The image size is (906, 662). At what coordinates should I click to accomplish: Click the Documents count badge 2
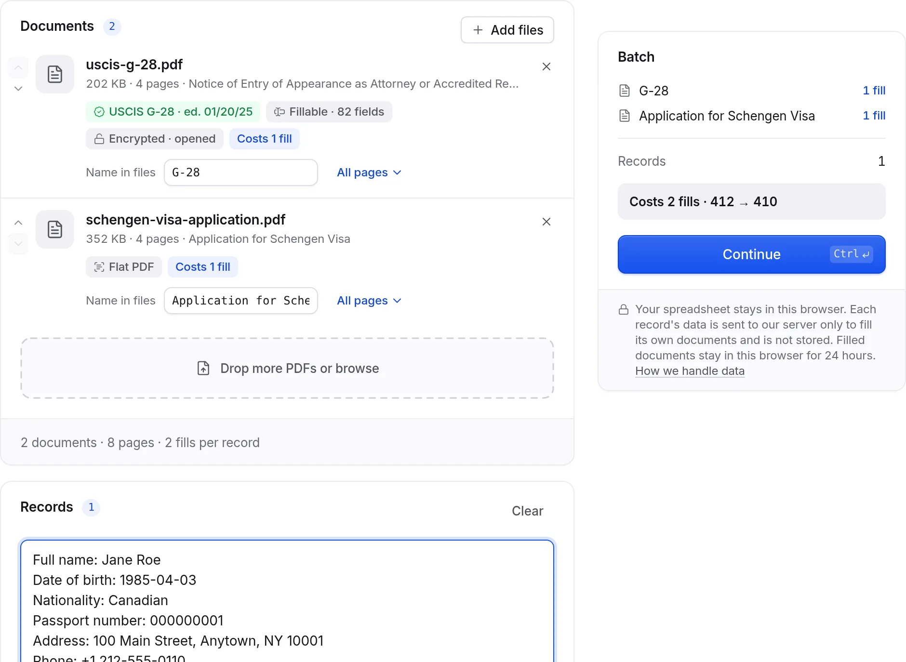click(x=112, y=26)
